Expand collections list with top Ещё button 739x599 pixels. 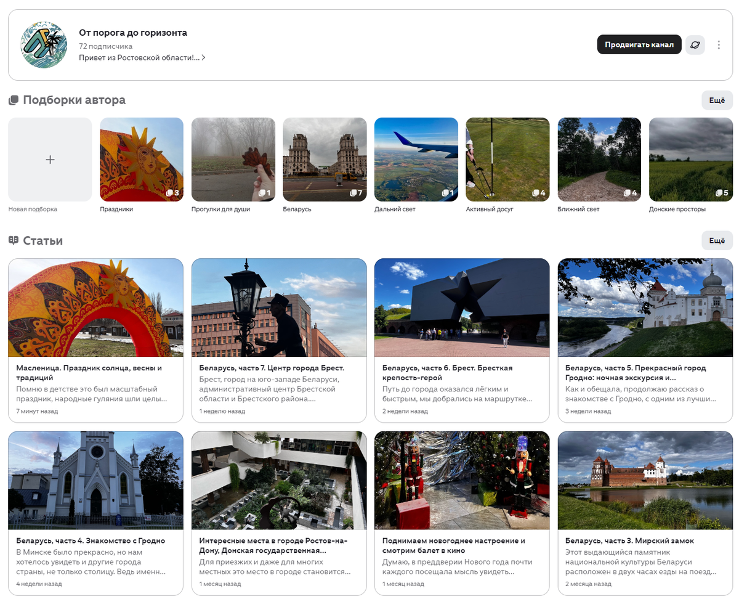(x=717, y=100)
